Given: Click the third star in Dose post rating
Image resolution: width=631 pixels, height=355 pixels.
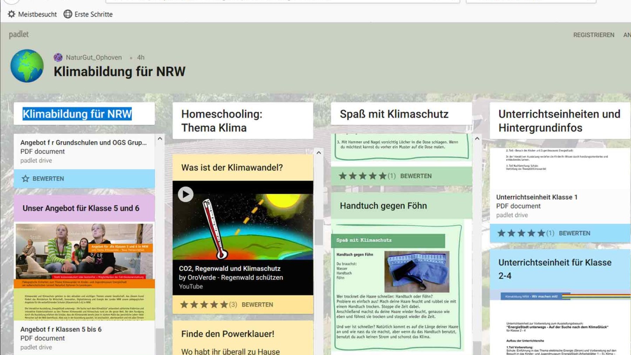Looking at the screenshot, I should [x=363, y=176].
